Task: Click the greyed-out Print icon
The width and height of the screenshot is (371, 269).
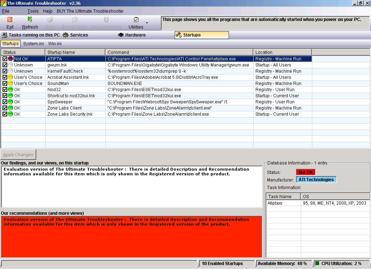Action: click(50, 20)
